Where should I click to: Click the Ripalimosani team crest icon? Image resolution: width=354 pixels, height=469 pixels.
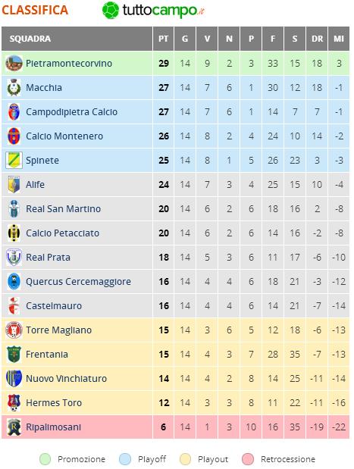[x=14, y=427]
